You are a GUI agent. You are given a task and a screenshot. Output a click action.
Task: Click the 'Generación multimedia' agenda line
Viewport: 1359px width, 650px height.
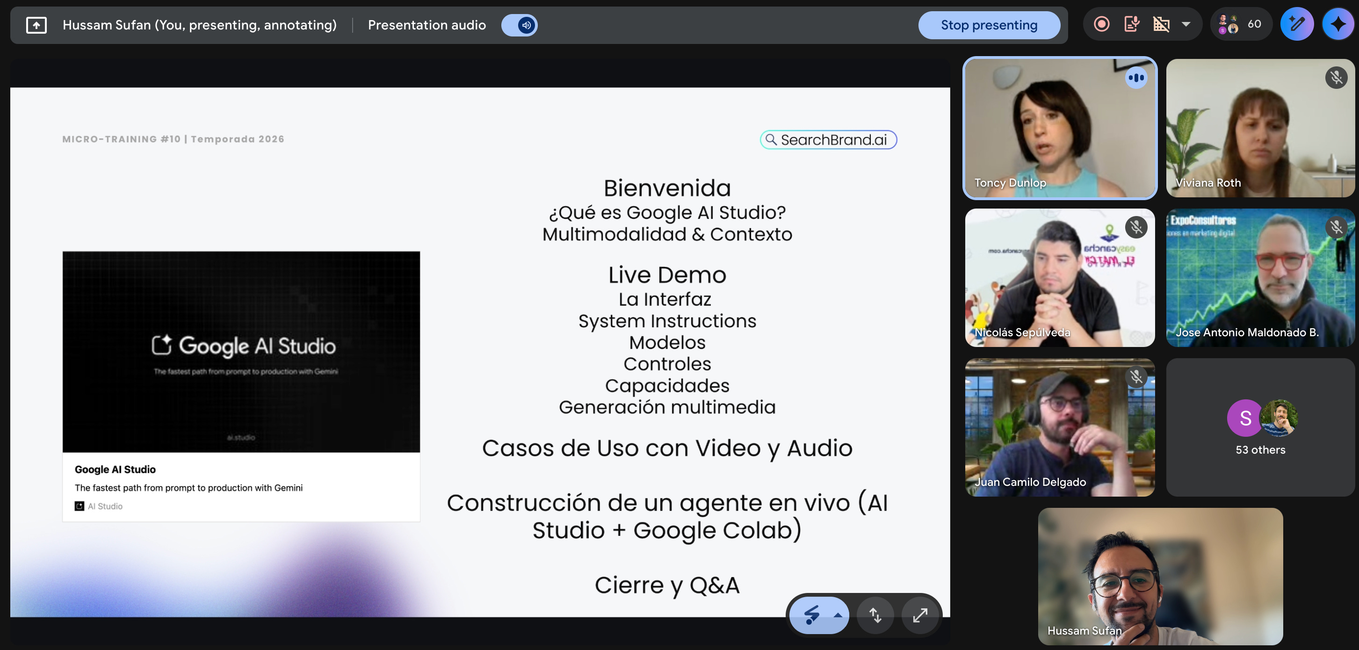click(x=667, y=407)
